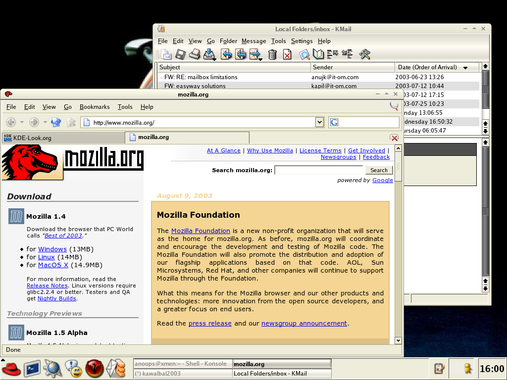Click the Google search engine icon
The height and width of the screenshot is (380, 507).
[x=334, y=122]
